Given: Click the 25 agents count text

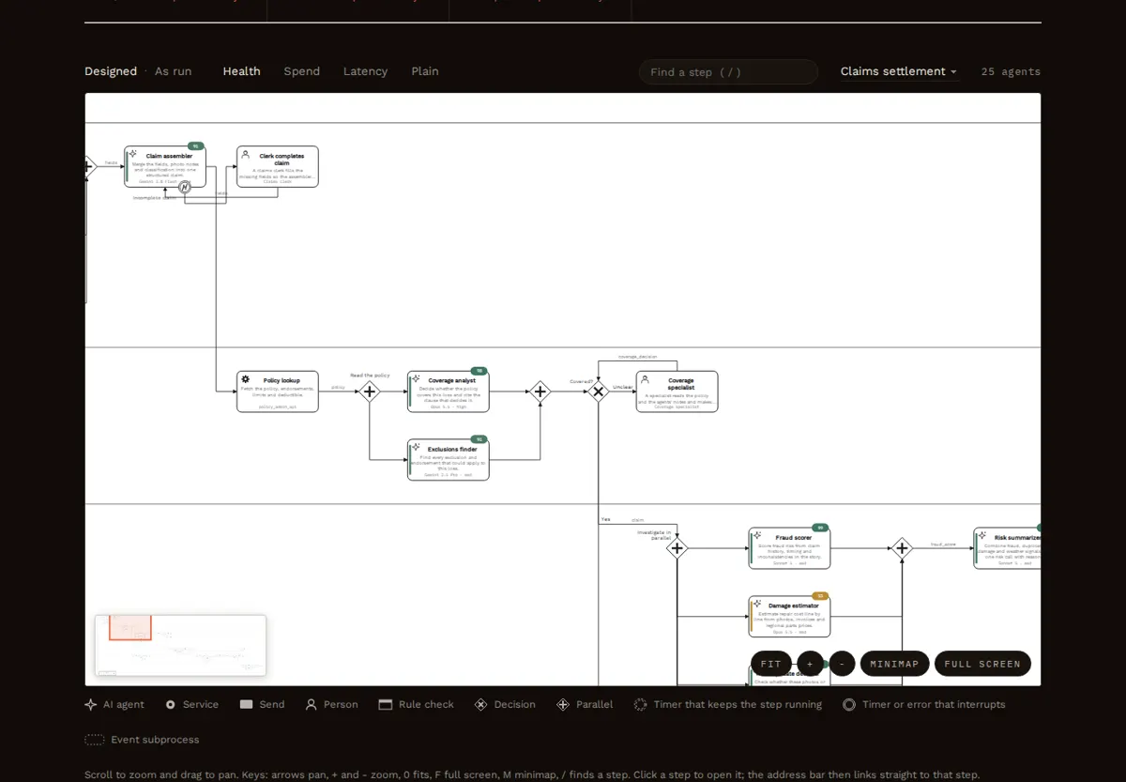Looking at the screenshot, I should tap(1011, 71).
